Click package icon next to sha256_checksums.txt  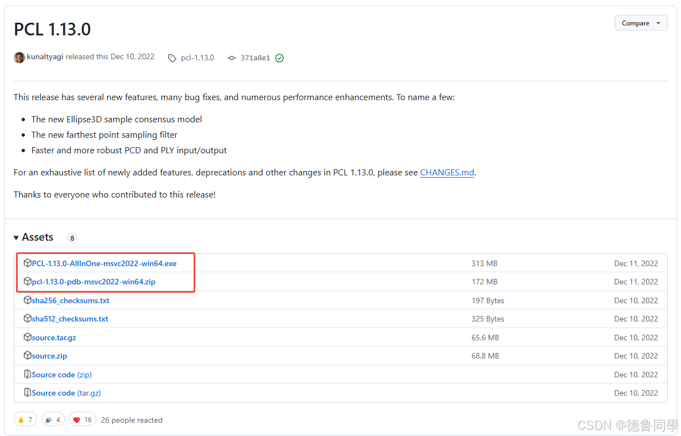28,300
